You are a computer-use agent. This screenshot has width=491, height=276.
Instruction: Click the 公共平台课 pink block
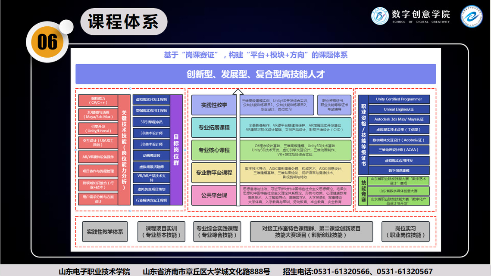[x=214, y=195]
